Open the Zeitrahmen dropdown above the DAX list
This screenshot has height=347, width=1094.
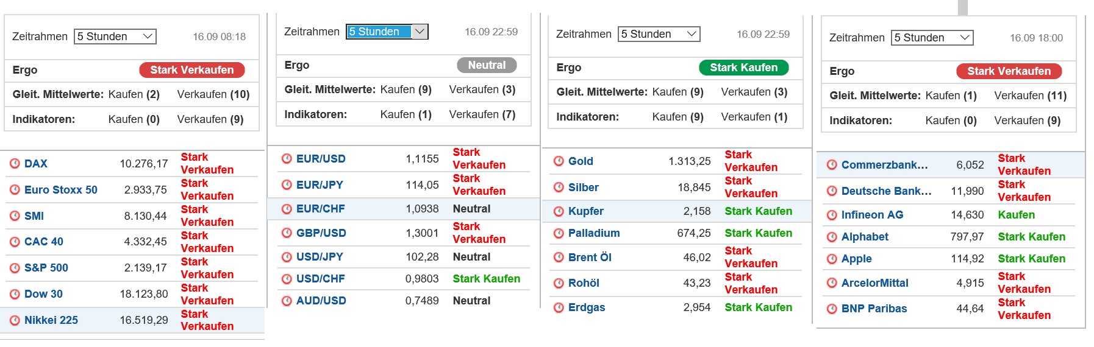[115, 37]
